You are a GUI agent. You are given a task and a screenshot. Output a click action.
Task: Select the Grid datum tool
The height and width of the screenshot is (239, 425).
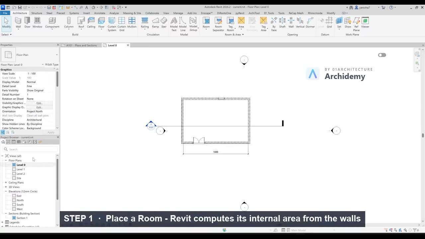click(329, 23)
